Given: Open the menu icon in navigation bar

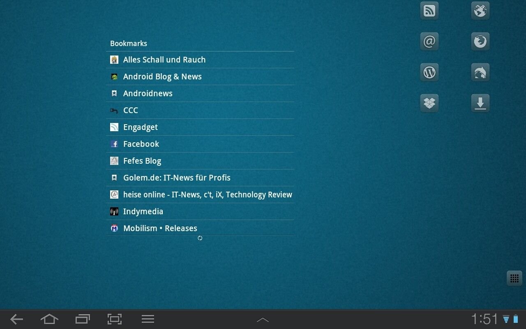Looking at the screenshot, I should click(x=148, y=319).
